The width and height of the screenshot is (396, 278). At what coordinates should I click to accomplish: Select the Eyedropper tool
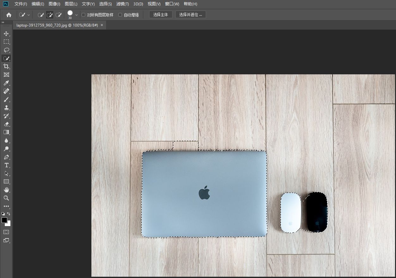click(x=6, y=83)
